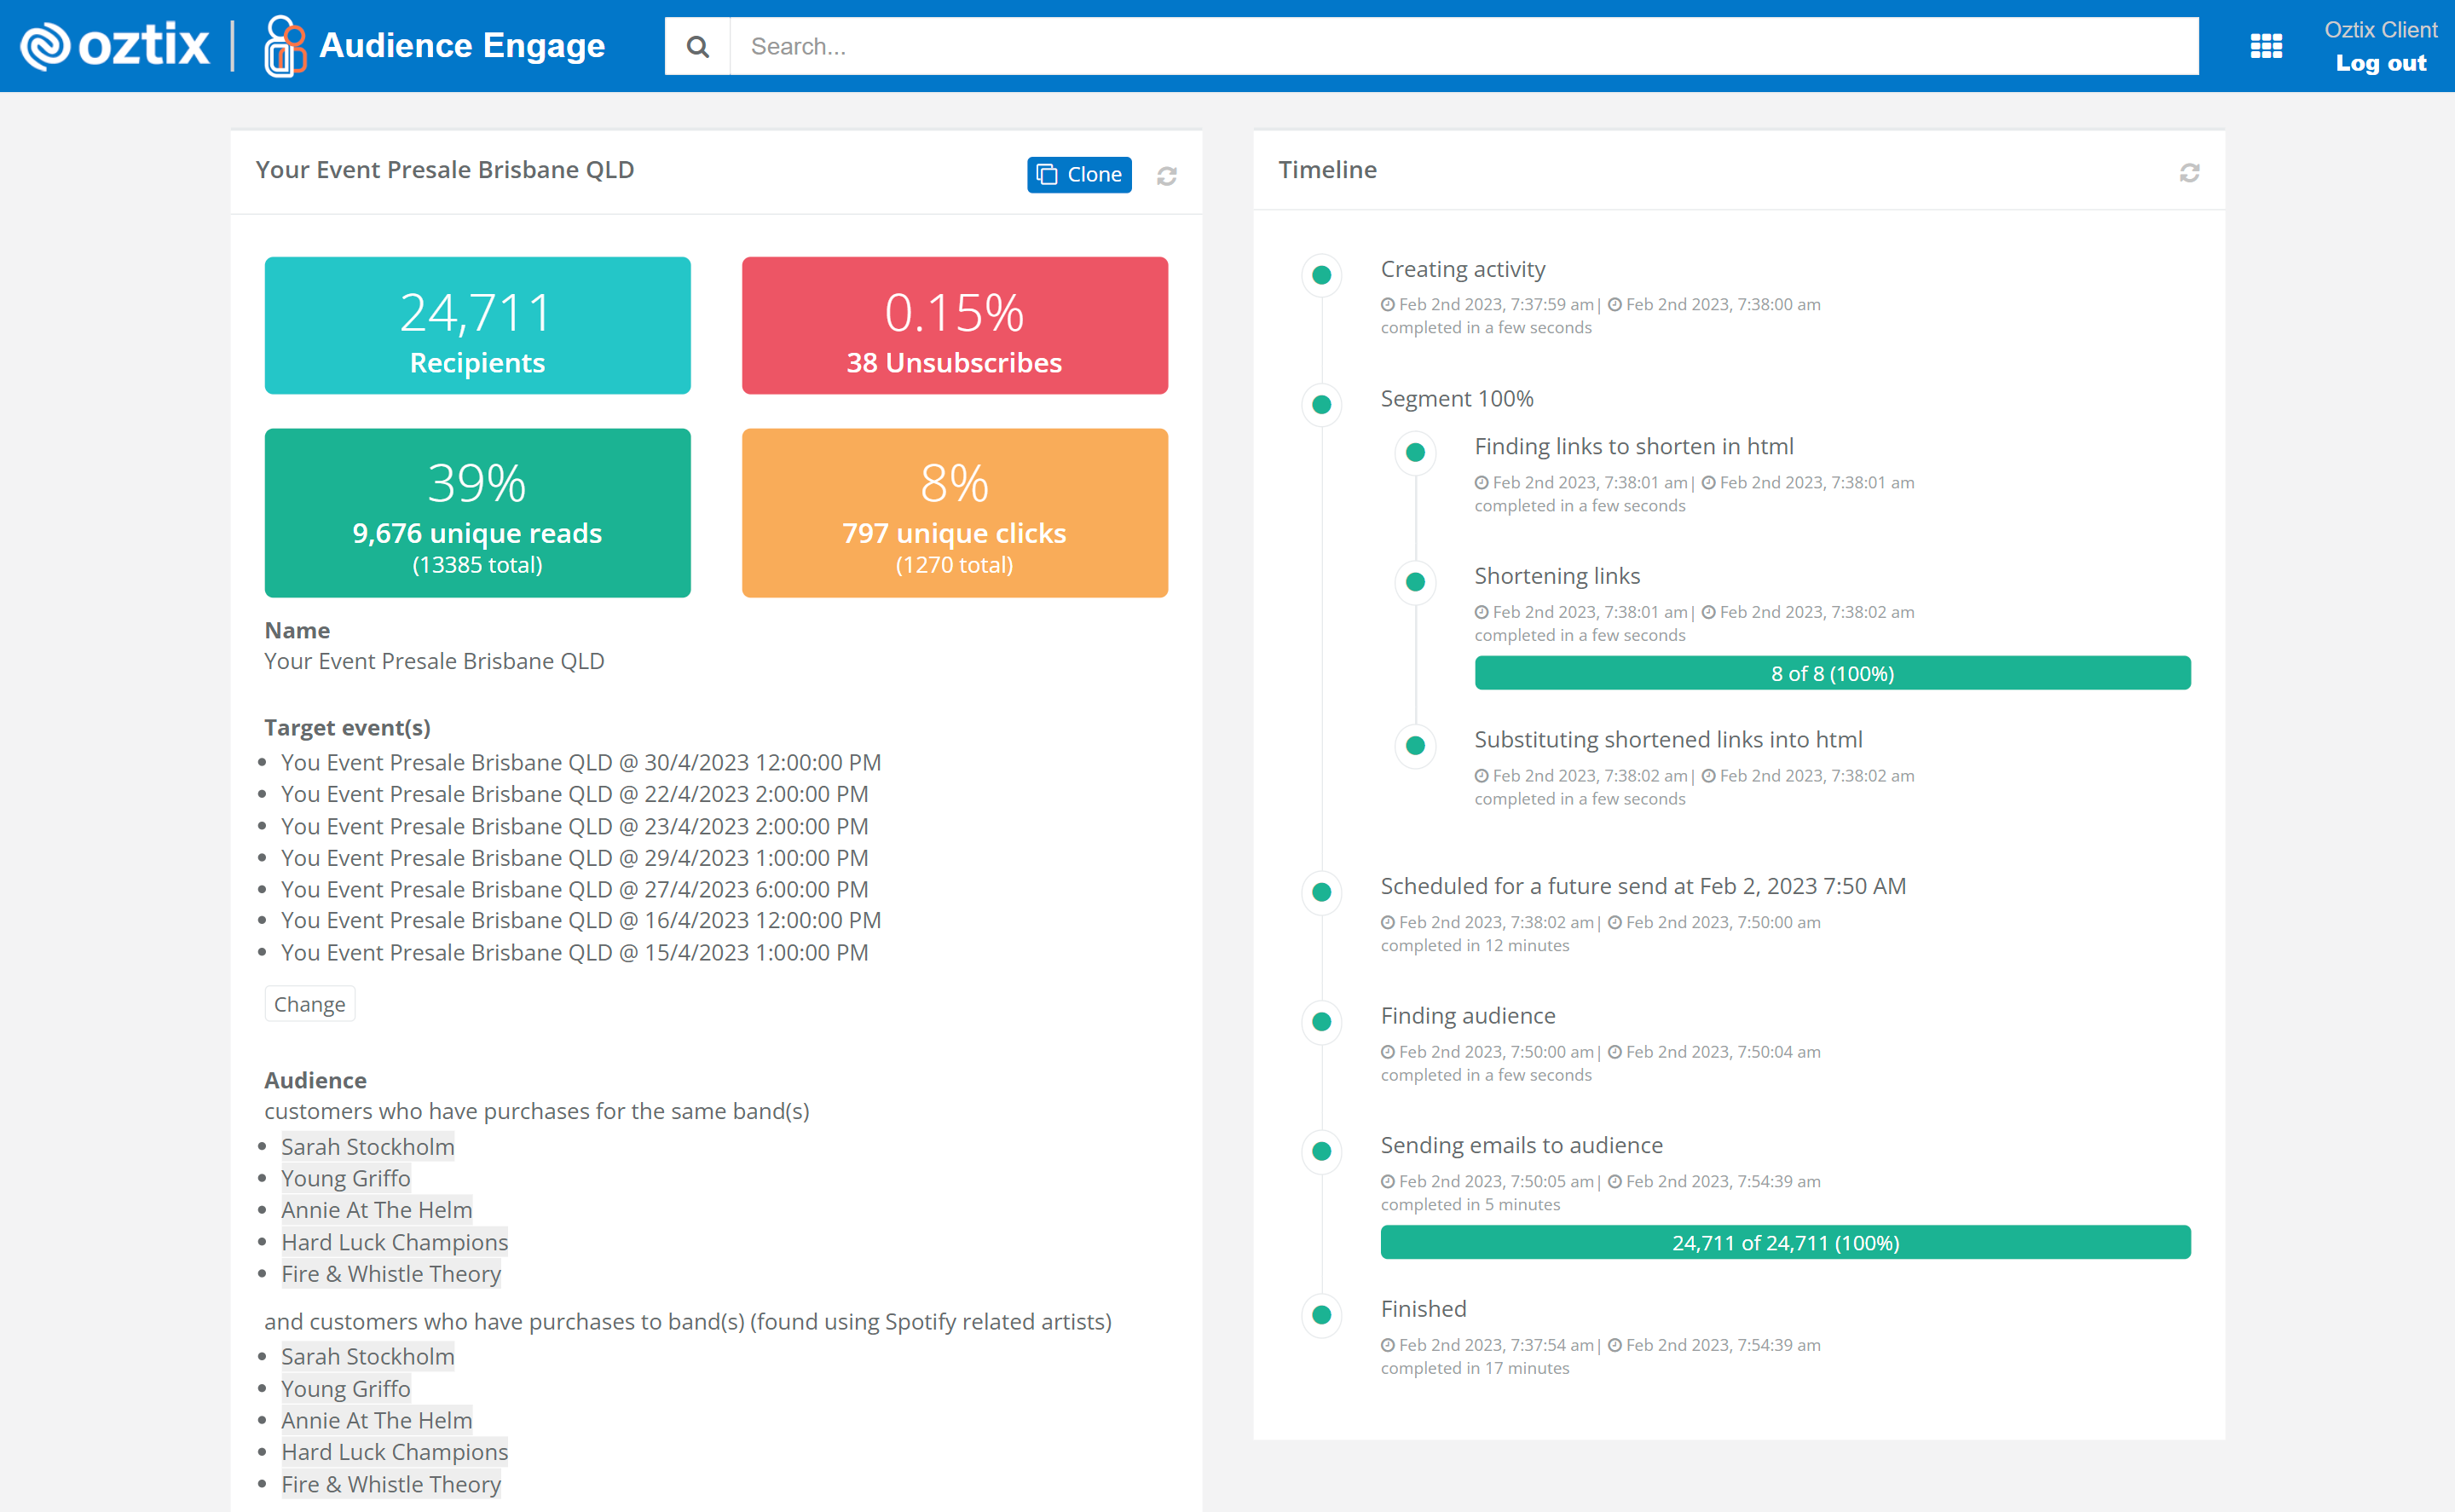This screenshot has width=2455, height=1512.
Task: Click the Audience Engage logo icon
Action: (x=284, y=46)
